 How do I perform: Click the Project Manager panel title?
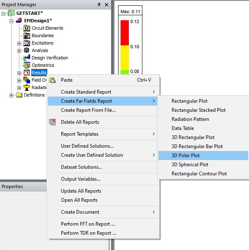[19, 5]
